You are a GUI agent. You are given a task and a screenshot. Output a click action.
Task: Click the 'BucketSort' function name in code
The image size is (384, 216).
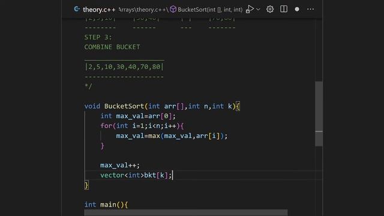coord(124,106)
